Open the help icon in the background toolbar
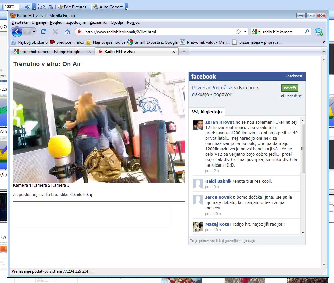 tap(28, 7)
